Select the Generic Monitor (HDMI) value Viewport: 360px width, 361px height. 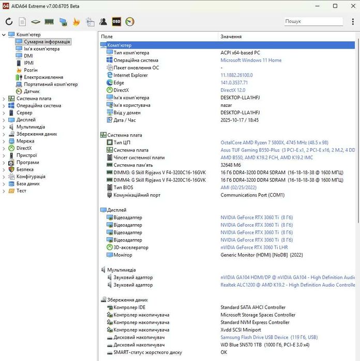tap(262, 255)
